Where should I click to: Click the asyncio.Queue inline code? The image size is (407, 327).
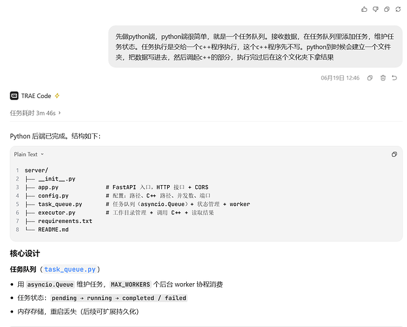coord(50,284)
